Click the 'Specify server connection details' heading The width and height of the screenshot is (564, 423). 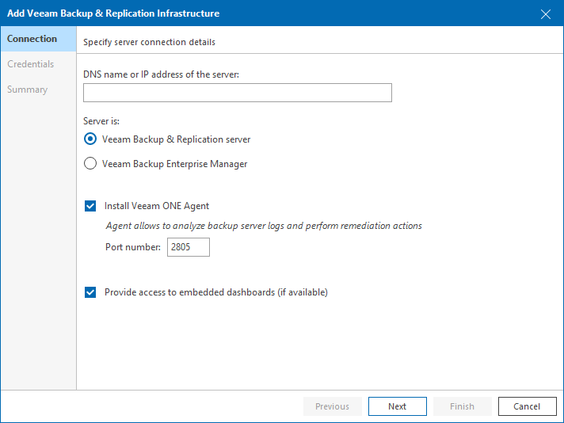click(x=149, y=42)
